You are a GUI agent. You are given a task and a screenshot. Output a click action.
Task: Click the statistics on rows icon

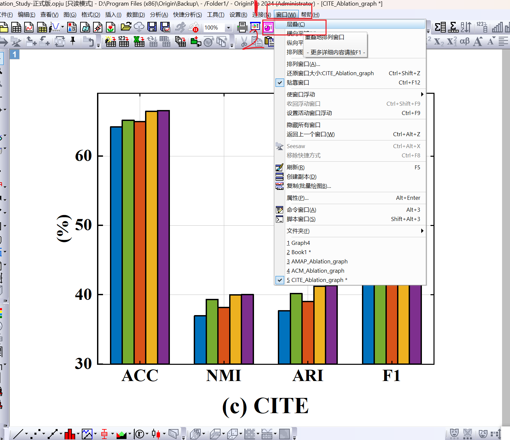tap(453, 27)
